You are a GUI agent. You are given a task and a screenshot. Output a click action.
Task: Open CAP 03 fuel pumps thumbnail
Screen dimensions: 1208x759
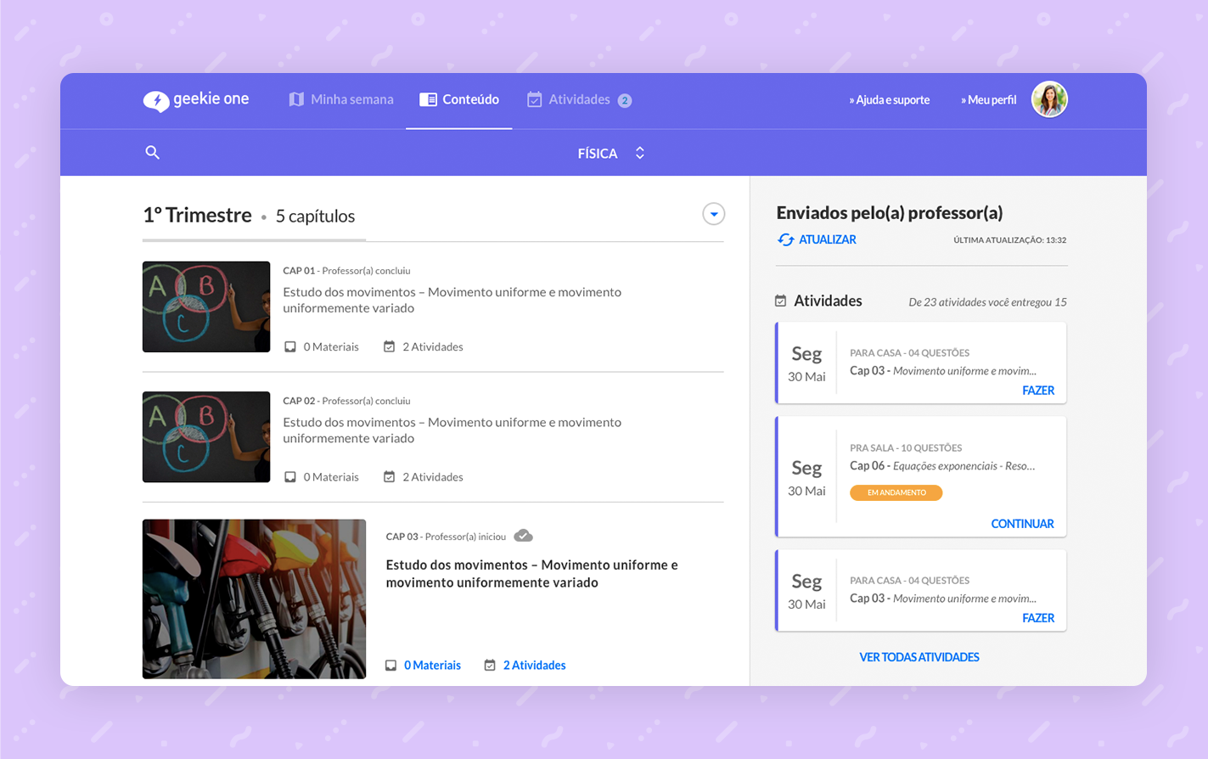[x=254, y=599]
